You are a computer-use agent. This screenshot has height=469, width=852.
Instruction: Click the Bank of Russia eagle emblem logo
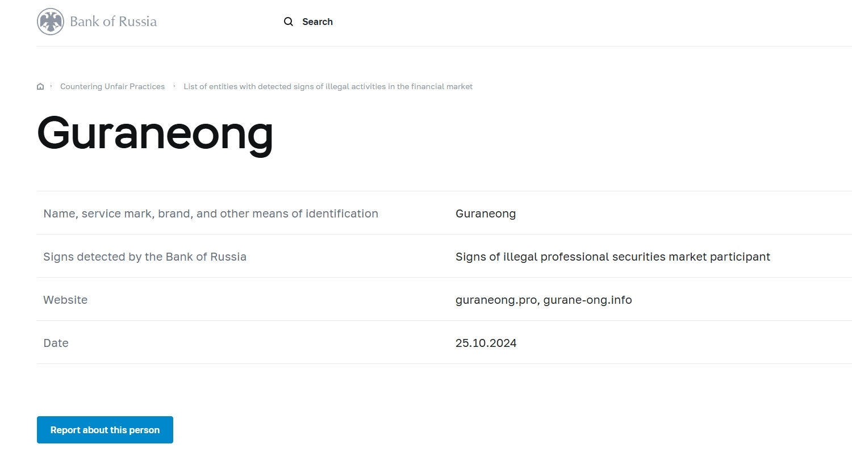coord(51,22)
